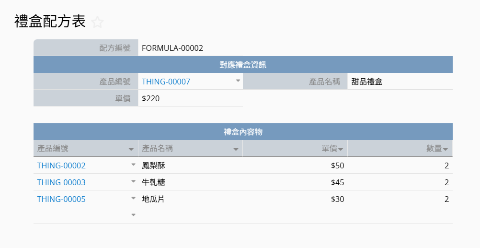Open the THING-00007 product dropdown arrow
Viewport: 480px width, 248px height.
[x=238, y=81]
